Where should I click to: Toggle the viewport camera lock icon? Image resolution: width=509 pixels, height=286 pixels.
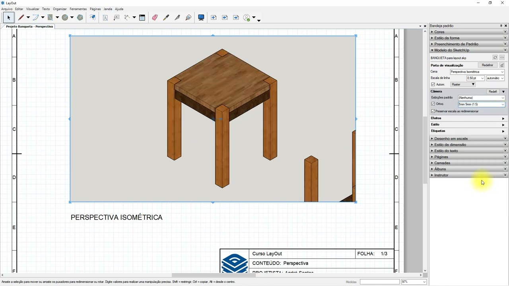tap(502, 65)
